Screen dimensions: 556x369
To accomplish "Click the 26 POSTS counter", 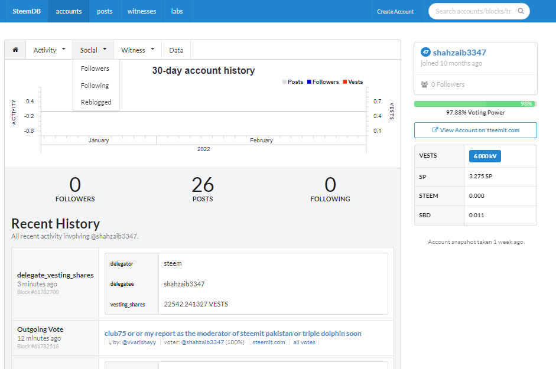I will [203, 190].
